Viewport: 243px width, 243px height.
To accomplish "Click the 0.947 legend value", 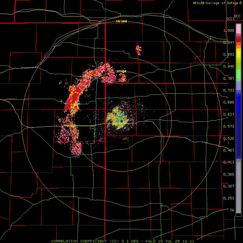I will click(x=229, y=42).
